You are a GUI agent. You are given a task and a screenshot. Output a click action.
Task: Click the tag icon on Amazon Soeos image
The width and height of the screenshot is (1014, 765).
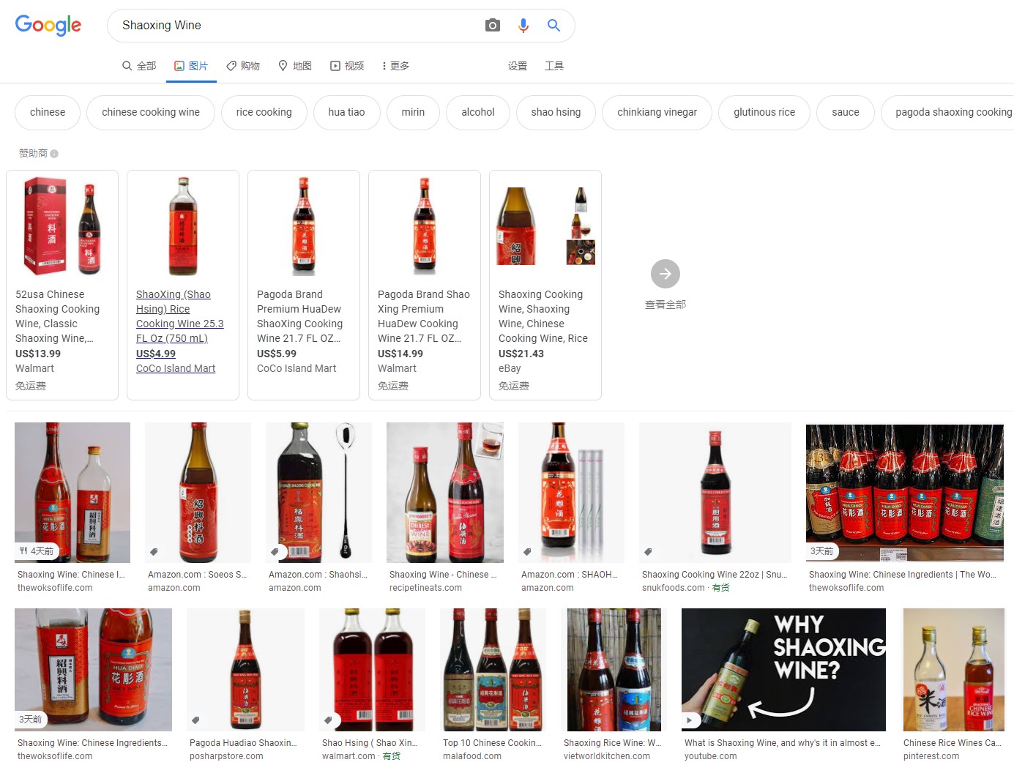154,551
